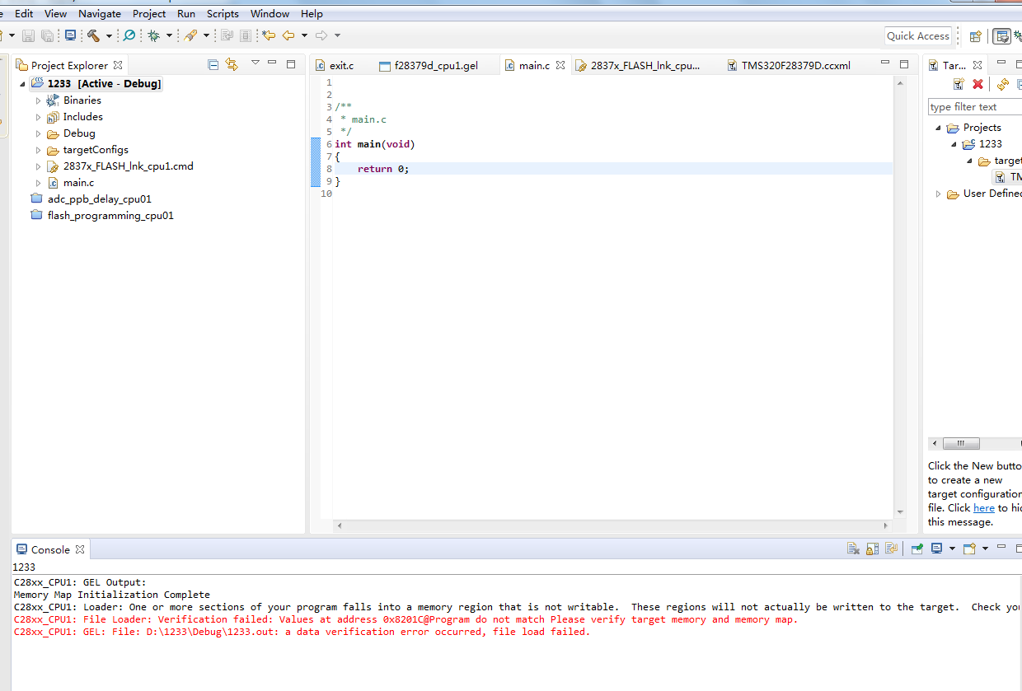The width and height of the screenshot is (1022, 691).
Task: Maximize the Project Explorer panel
Action: click(x=291, y=63)
